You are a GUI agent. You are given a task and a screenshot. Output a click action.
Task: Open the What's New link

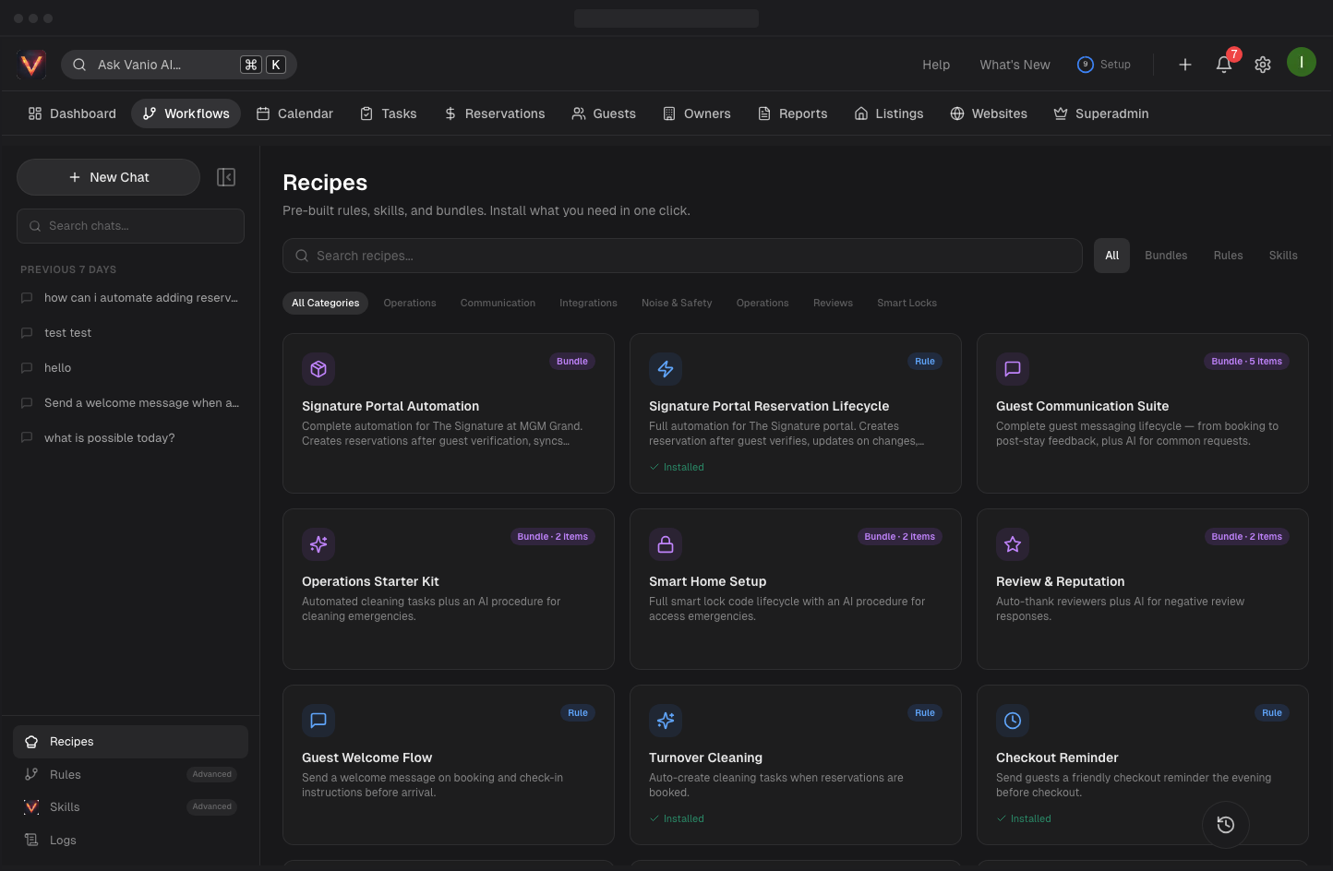pos(1015,65)
